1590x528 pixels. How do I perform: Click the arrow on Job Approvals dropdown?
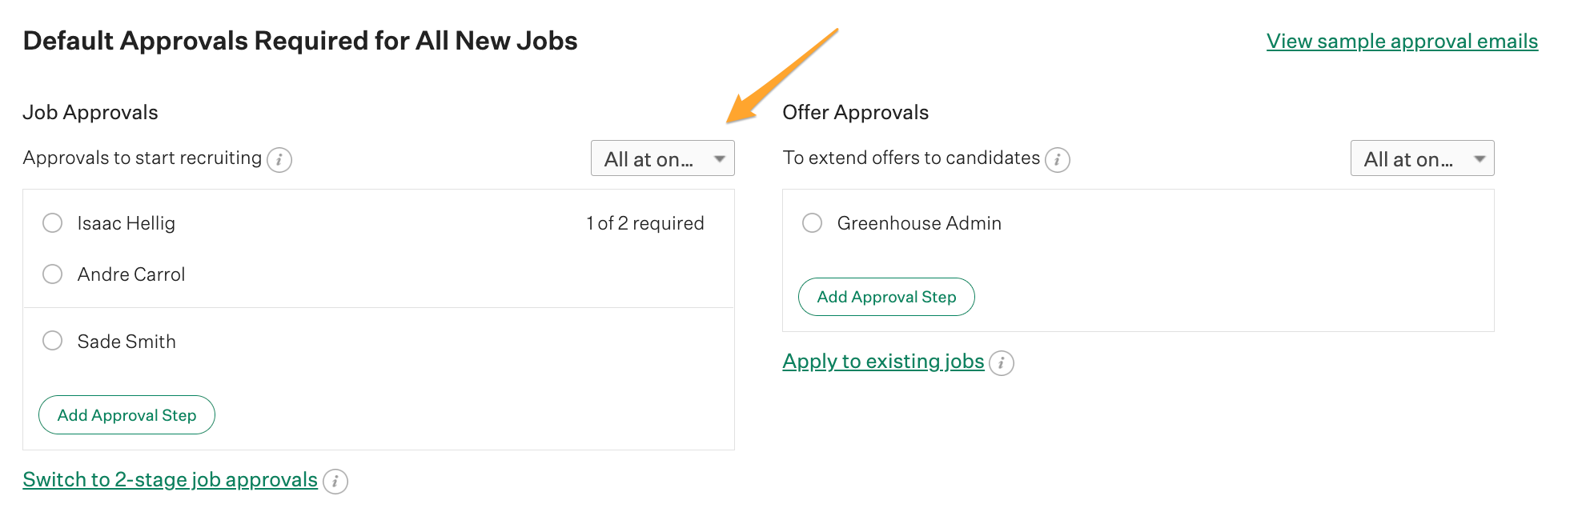coord(719,159)
